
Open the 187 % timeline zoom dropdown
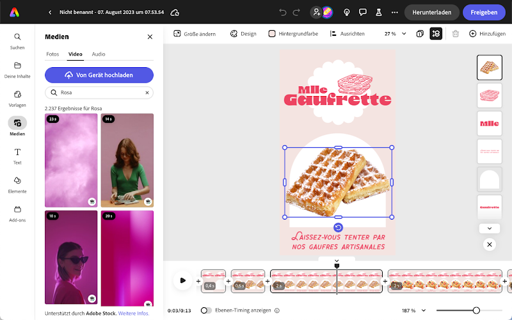tap(414, 310)
